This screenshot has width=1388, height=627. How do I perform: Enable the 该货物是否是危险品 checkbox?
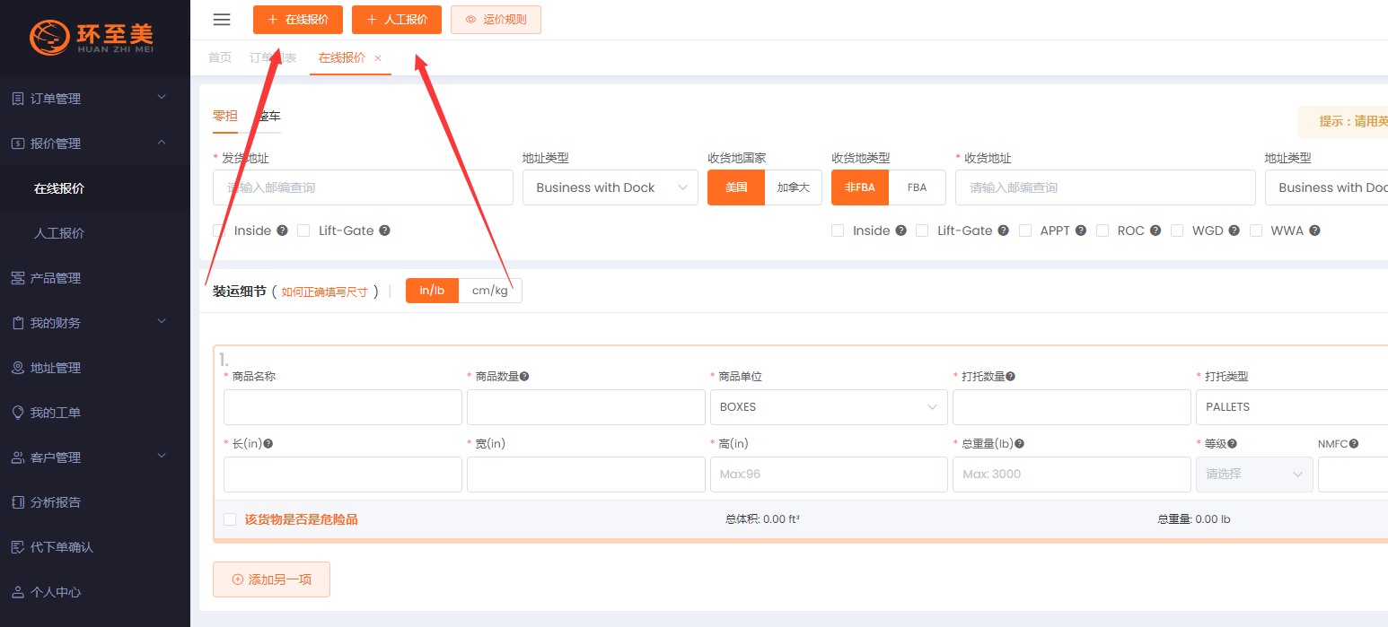coord(231,519)
